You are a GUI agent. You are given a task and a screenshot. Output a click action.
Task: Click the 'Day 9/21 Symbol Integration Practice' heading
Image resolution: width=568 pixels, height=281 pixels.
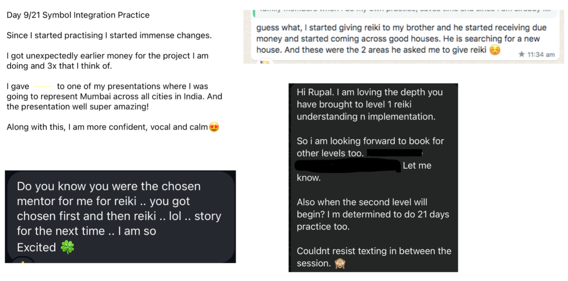coord(78,15)
